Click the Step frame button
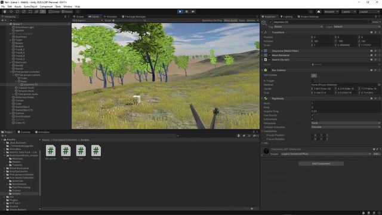 tap(193, 11)
